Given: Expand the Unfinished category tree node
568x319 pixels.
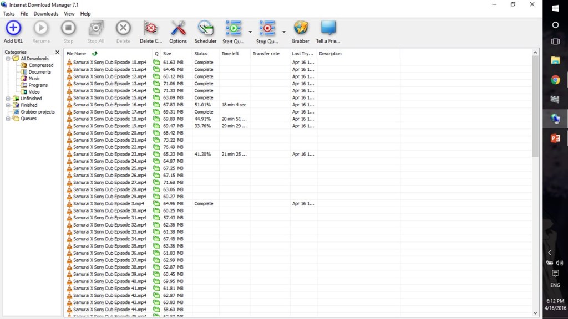Looking at the screenshot, I should pos(8,99).
